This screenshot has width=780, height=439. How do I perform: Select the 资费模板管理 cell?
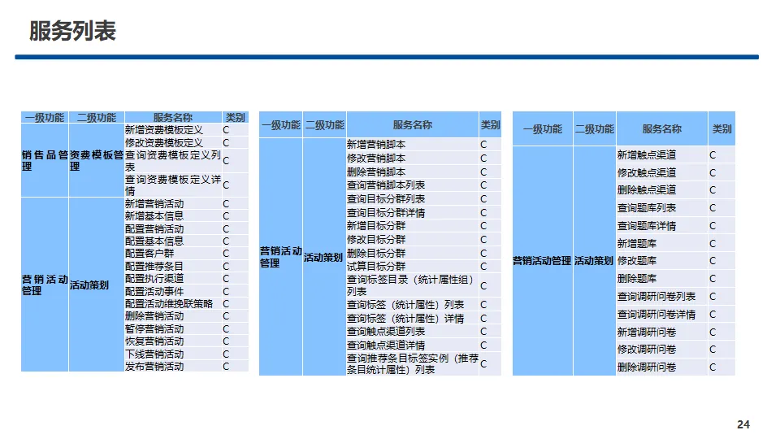pos(97,160)
